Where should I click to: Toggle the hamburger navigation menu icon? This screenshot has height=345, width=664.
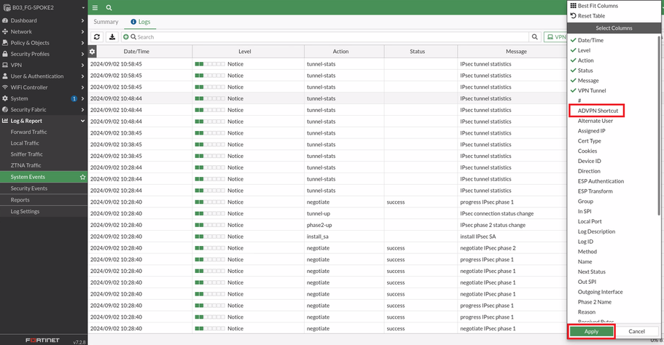click(x=95, y=7)
